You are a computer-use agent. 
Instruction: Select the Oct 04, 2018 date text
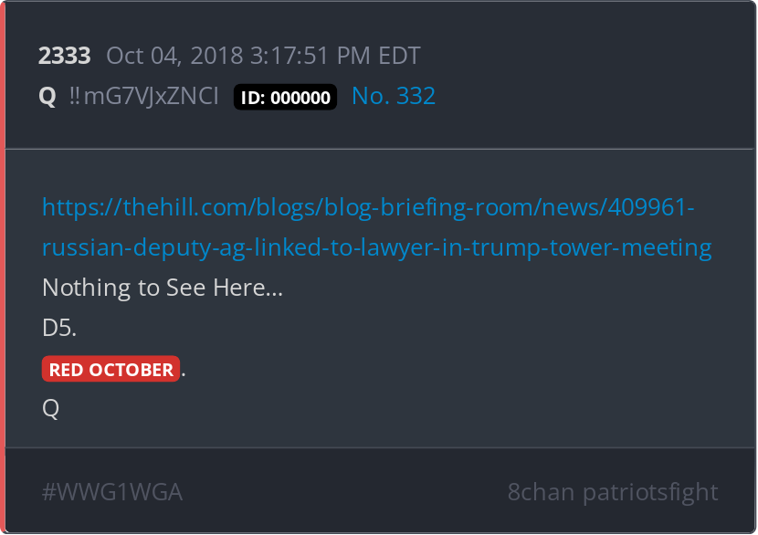[174, 56]
